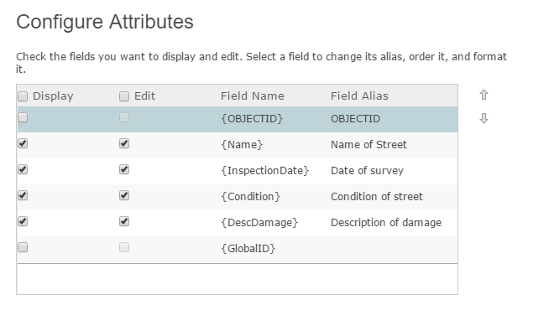Screen dimensions: 533x315
Task: Move selected field up with arrow
Action: coord(483,95)
